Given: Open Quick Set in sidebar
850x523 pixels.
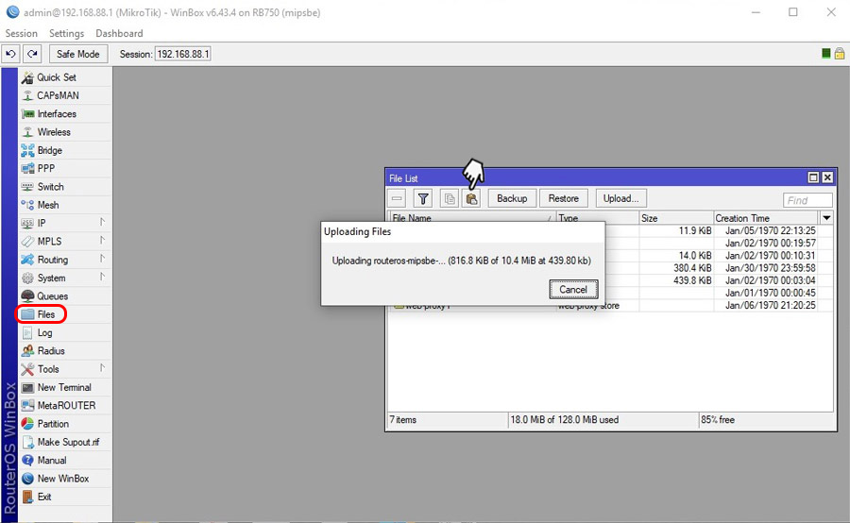Looking at the screenshot, I should (64, 77).
